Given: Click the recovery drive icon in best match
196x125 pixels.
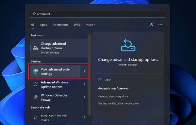Looking at the screenshot, I should click(x=36, y=48).
